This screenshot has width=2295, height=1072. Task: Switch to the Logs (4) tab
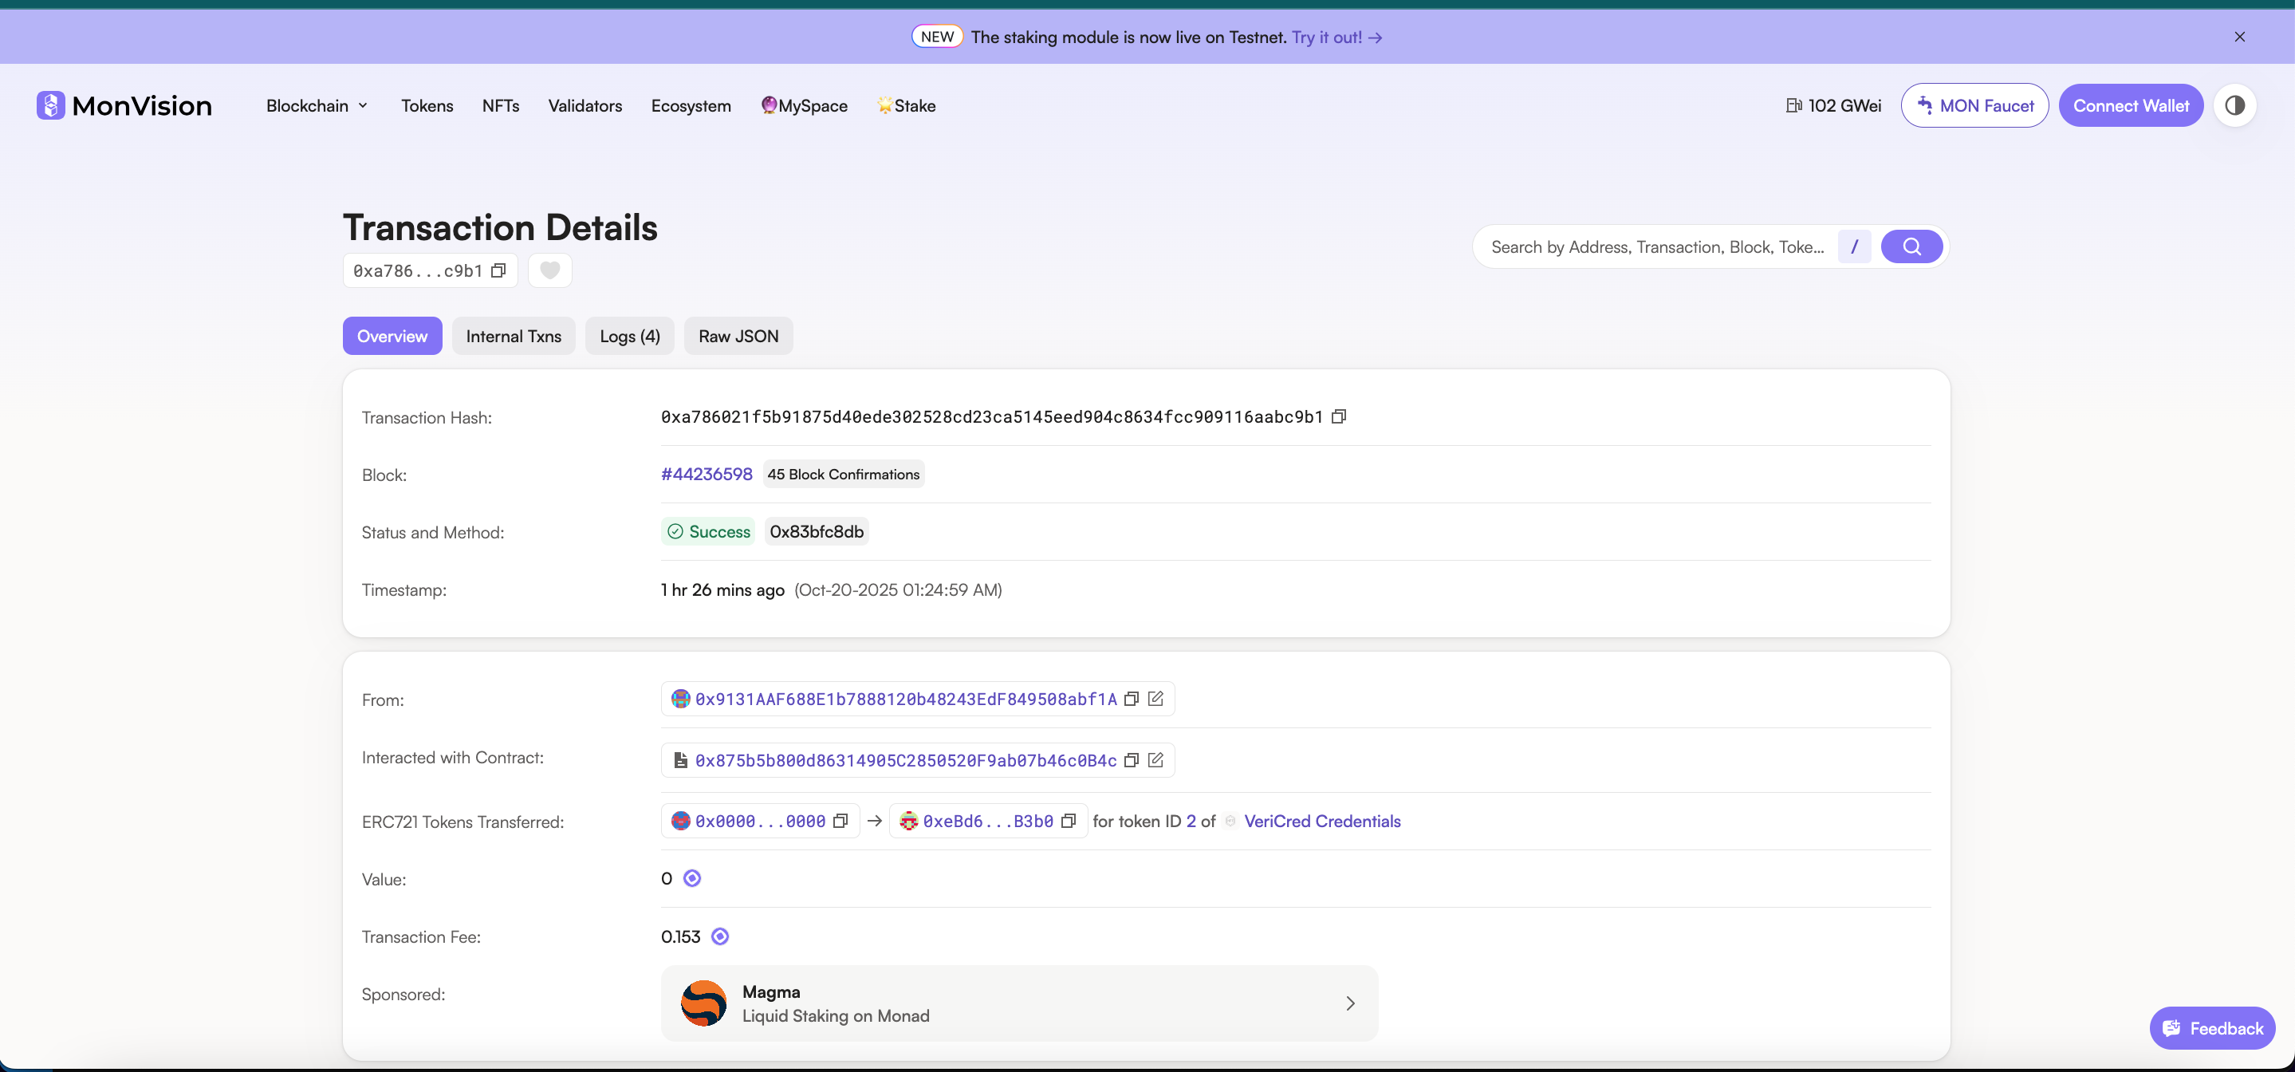pyautogui.click(x=629, y=337)
